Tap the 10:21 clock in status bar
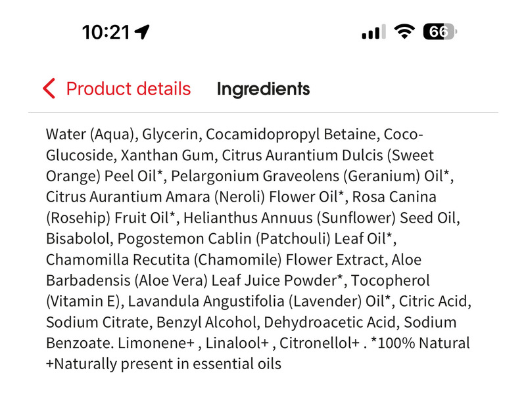Viewport: 526px width, 394px height. tap(106, 32)
